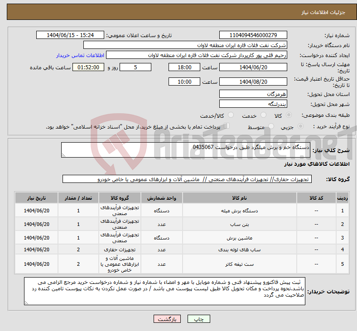The image size is (357, 331).
Task: Select the جزیی purchase type radio
Action: point(300,126)
